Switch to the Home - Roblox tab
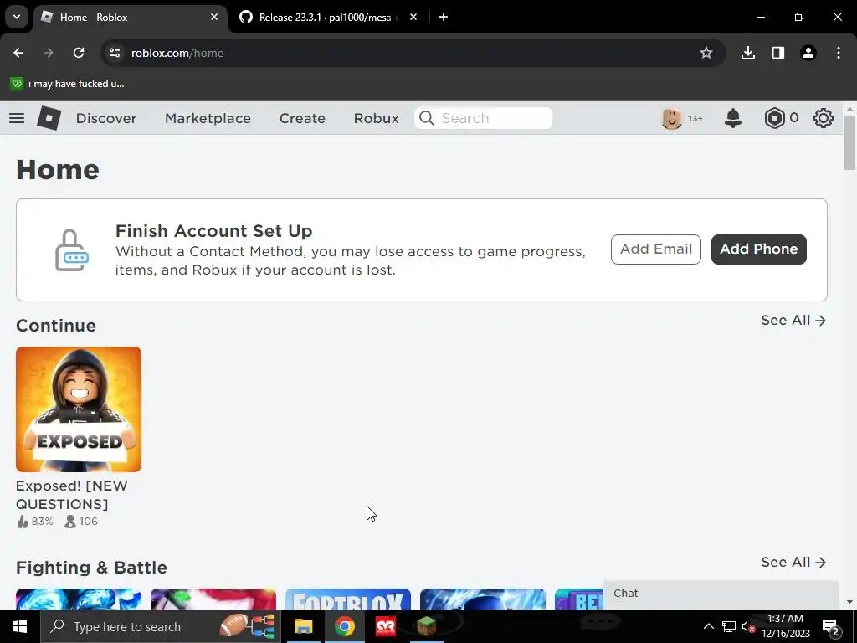The height and width of the screenshot is (643, 857). coord(130,17)
